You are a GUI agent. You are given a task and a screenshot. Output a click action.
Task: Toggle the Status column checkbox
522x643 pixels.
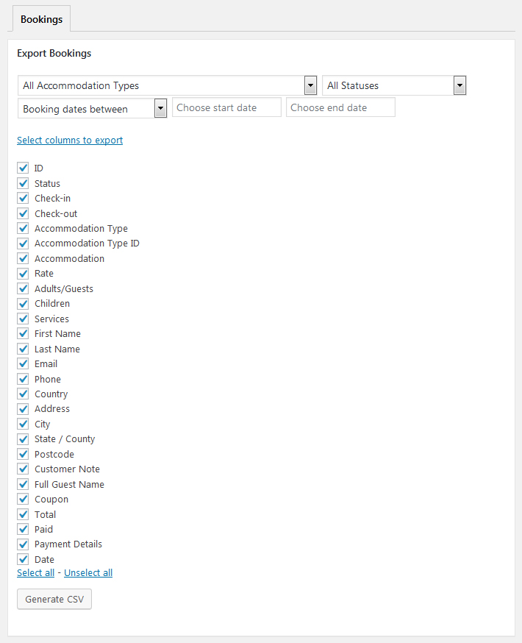click(x=23, y=183)
